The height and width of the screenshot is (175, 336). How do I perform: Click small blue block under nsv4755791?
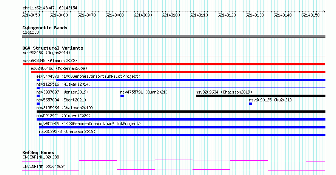pyautogui.click(x=122, y=96)
